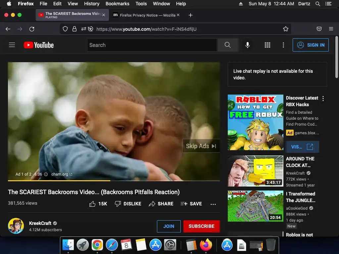Open the Bookmarks menu
The width and height of the screenshot is (339, 254).
click(118, 4)
